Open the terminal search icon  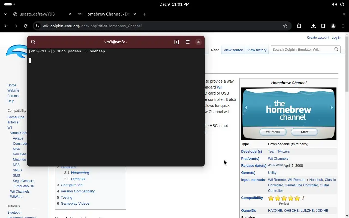33,42
